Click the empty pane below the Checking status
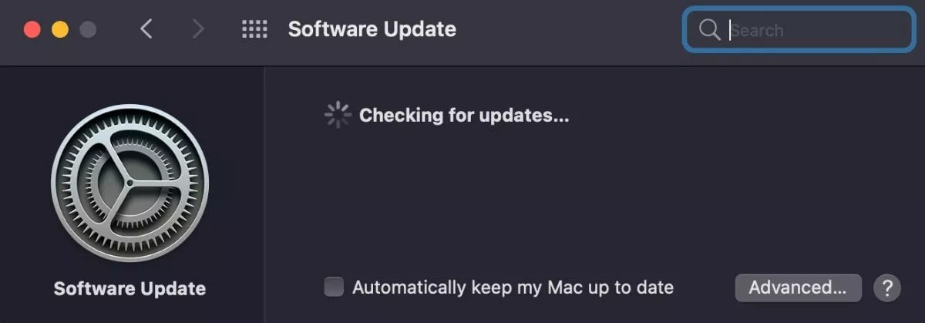925x323 pixels. click(x=594, y=200)
